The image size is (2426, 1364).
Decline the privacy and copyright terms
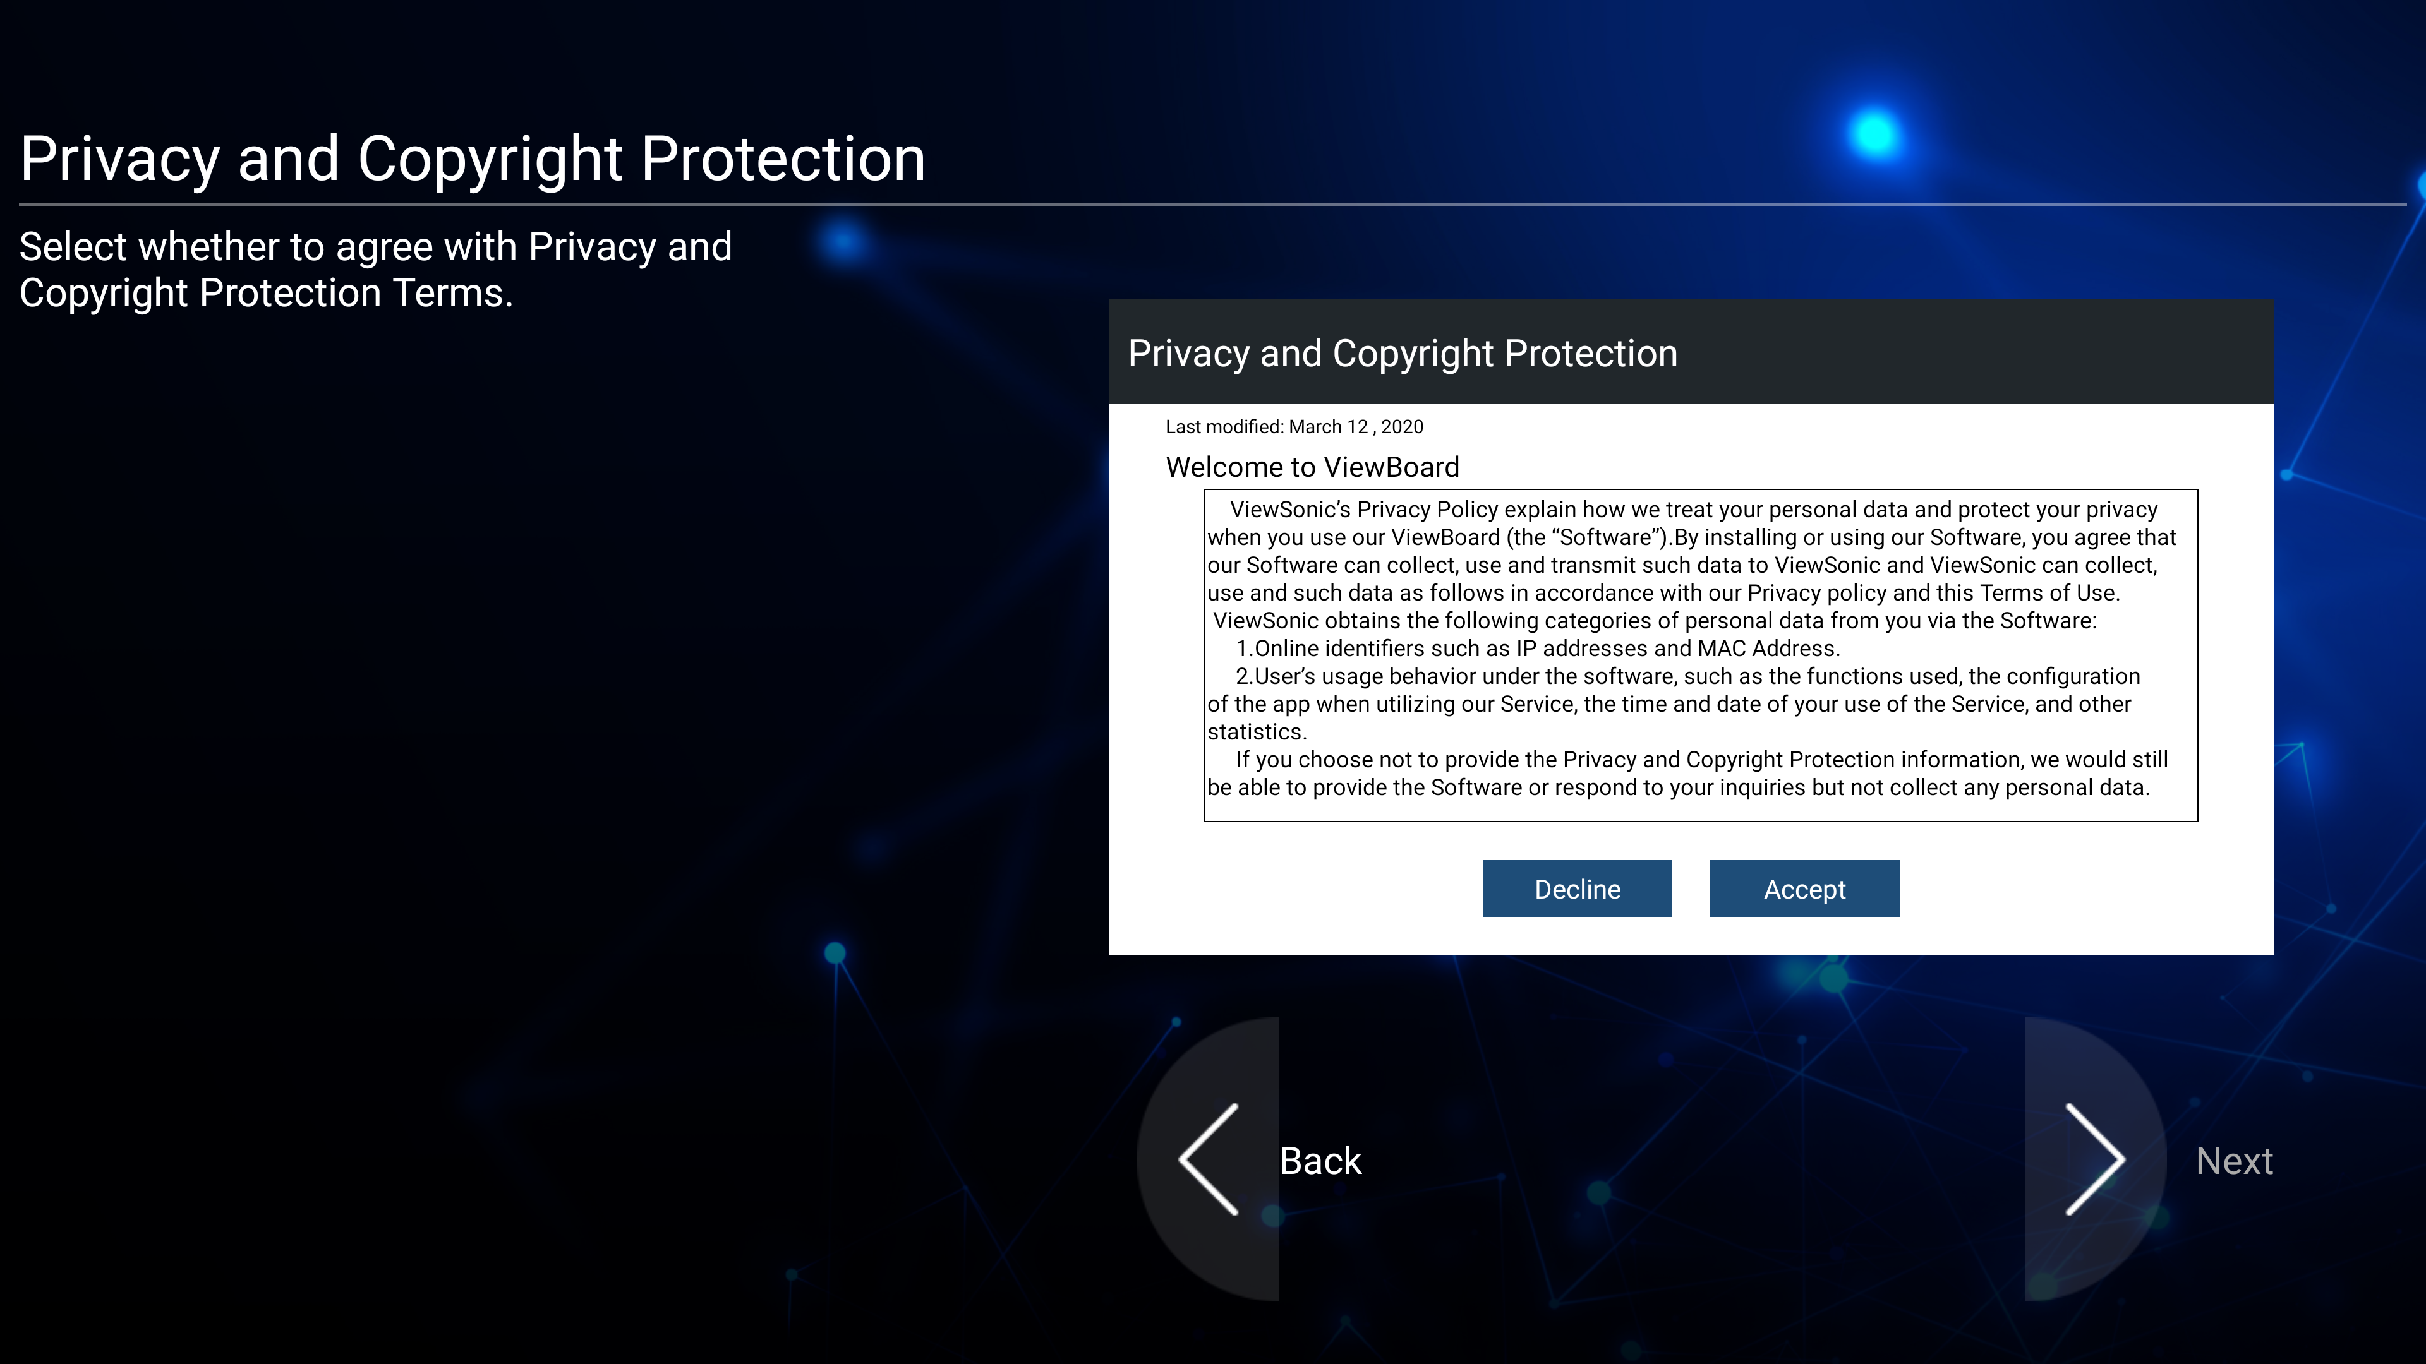(x=1578, y=888)
